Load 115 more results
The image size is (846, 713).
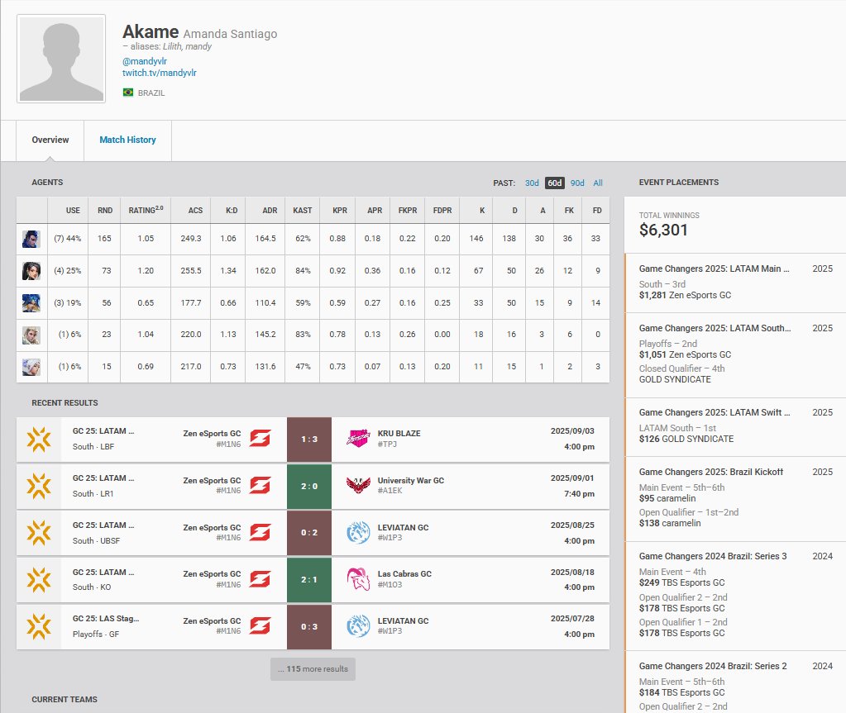point(313,669)
